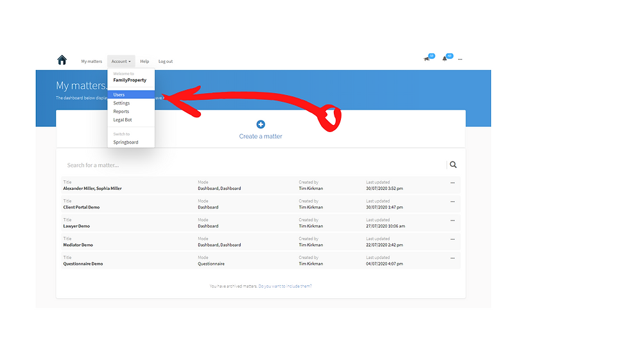Screen dimensions: 642x361
Task: Open the Help menu item
Action: [144, 62]
